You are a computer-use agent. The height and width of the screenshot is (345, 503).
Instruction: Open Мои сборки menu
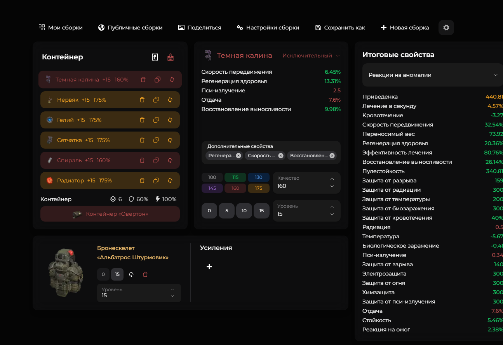click(x=61, y=28)
